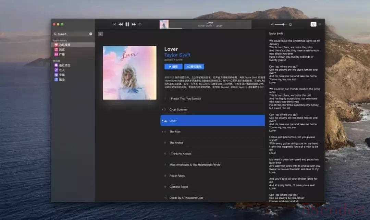Go back to the previous track
370x220 pixels.
click(x=121, y=24)
